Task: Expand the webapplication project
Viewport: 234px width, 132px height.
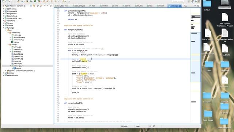Action: tap(4, 76)
